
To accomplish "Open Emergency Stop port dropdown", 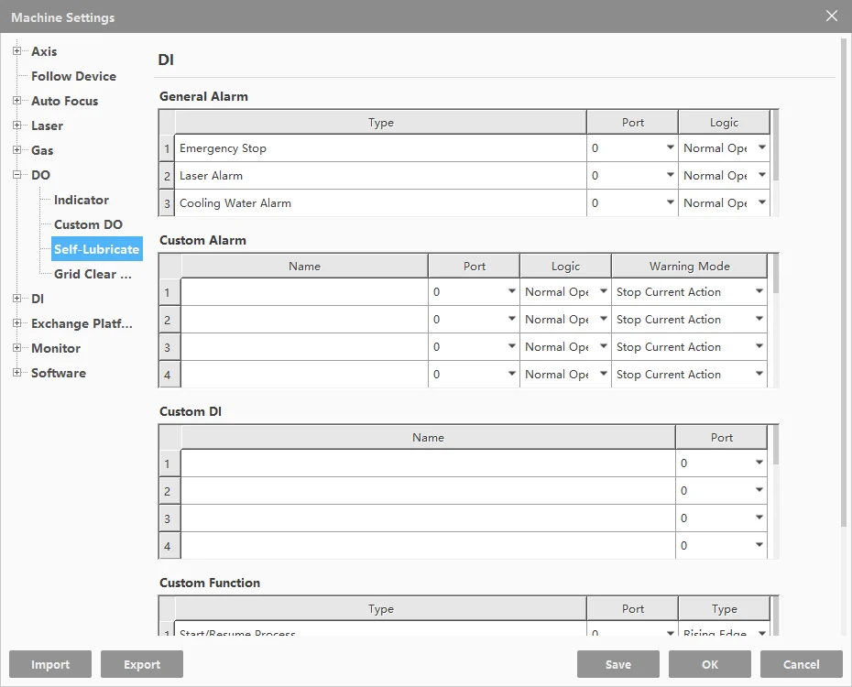I will pyautogui.click(x=670, y=148).
